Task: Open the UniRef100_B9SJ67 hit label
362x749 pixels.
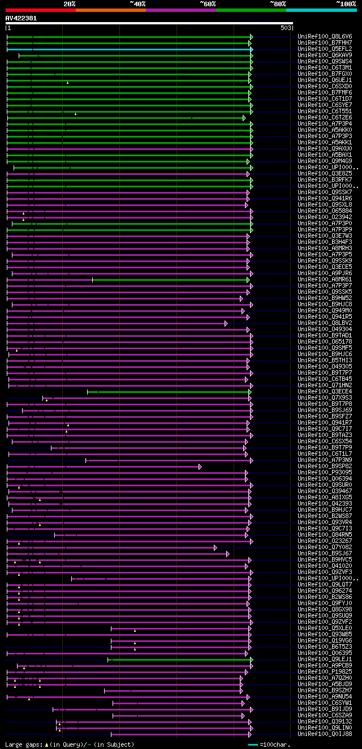Action: click(x=325, y=554)
